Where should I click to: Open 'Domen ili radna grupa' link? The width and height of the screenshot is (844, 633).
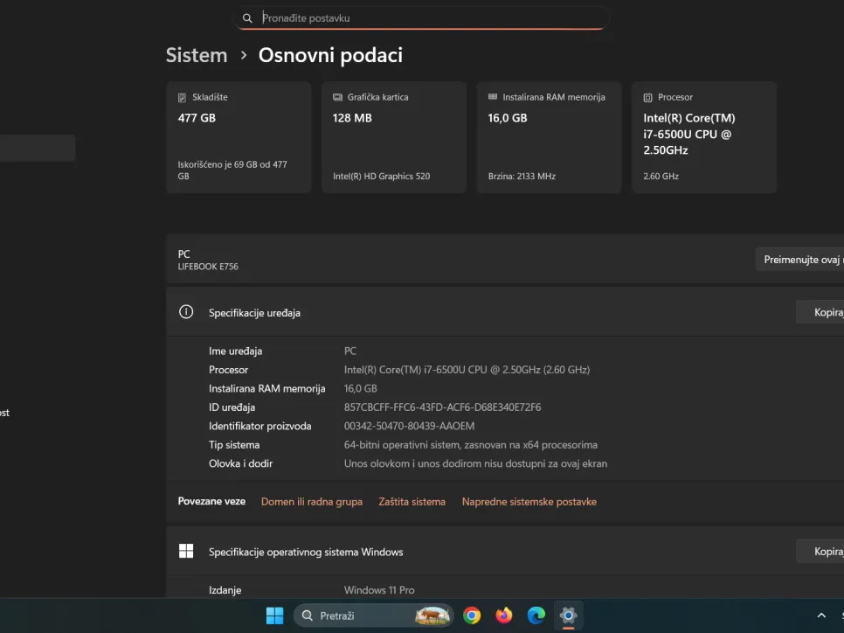(x=312, y=502)
